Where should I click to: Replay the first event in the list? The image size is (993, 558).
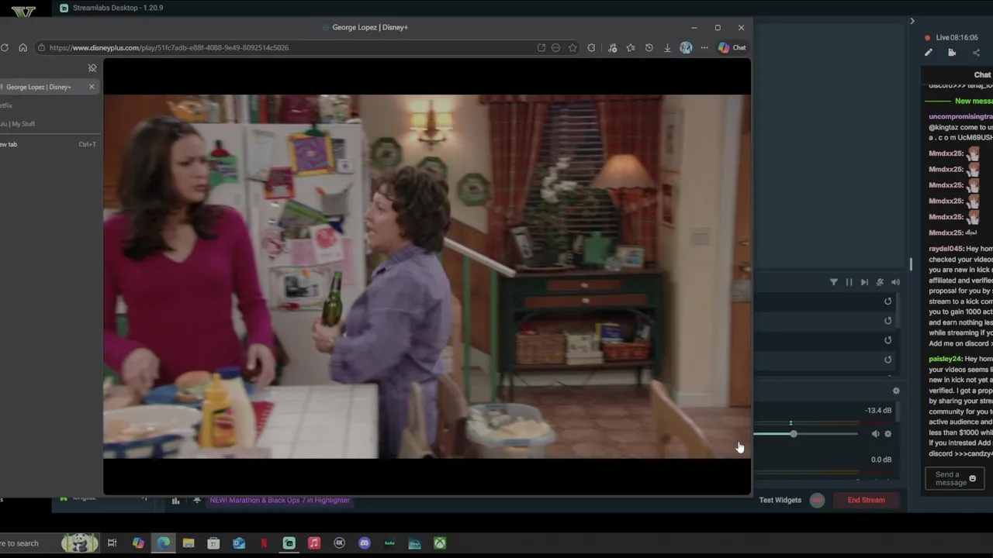click(x=888, y=301)
